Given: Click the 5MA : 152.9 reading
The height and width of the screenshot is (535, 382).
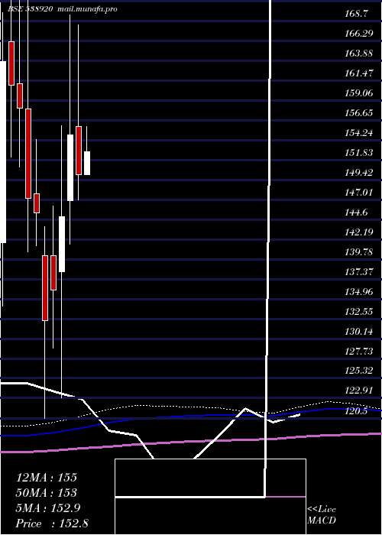Looking at the screenshot, I should point(48,508).
